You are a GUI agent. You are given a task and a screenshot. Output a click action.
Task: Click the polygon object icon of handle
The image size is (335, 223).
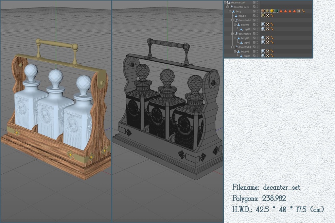click(x=236, y=16)
